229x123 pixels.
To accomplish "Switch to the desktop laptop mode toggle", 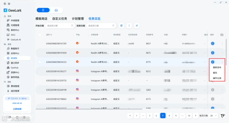I will coord(56,10).
